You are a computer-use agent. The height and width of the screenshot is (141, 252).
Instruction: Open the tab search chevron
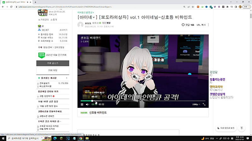coord(231,2)
